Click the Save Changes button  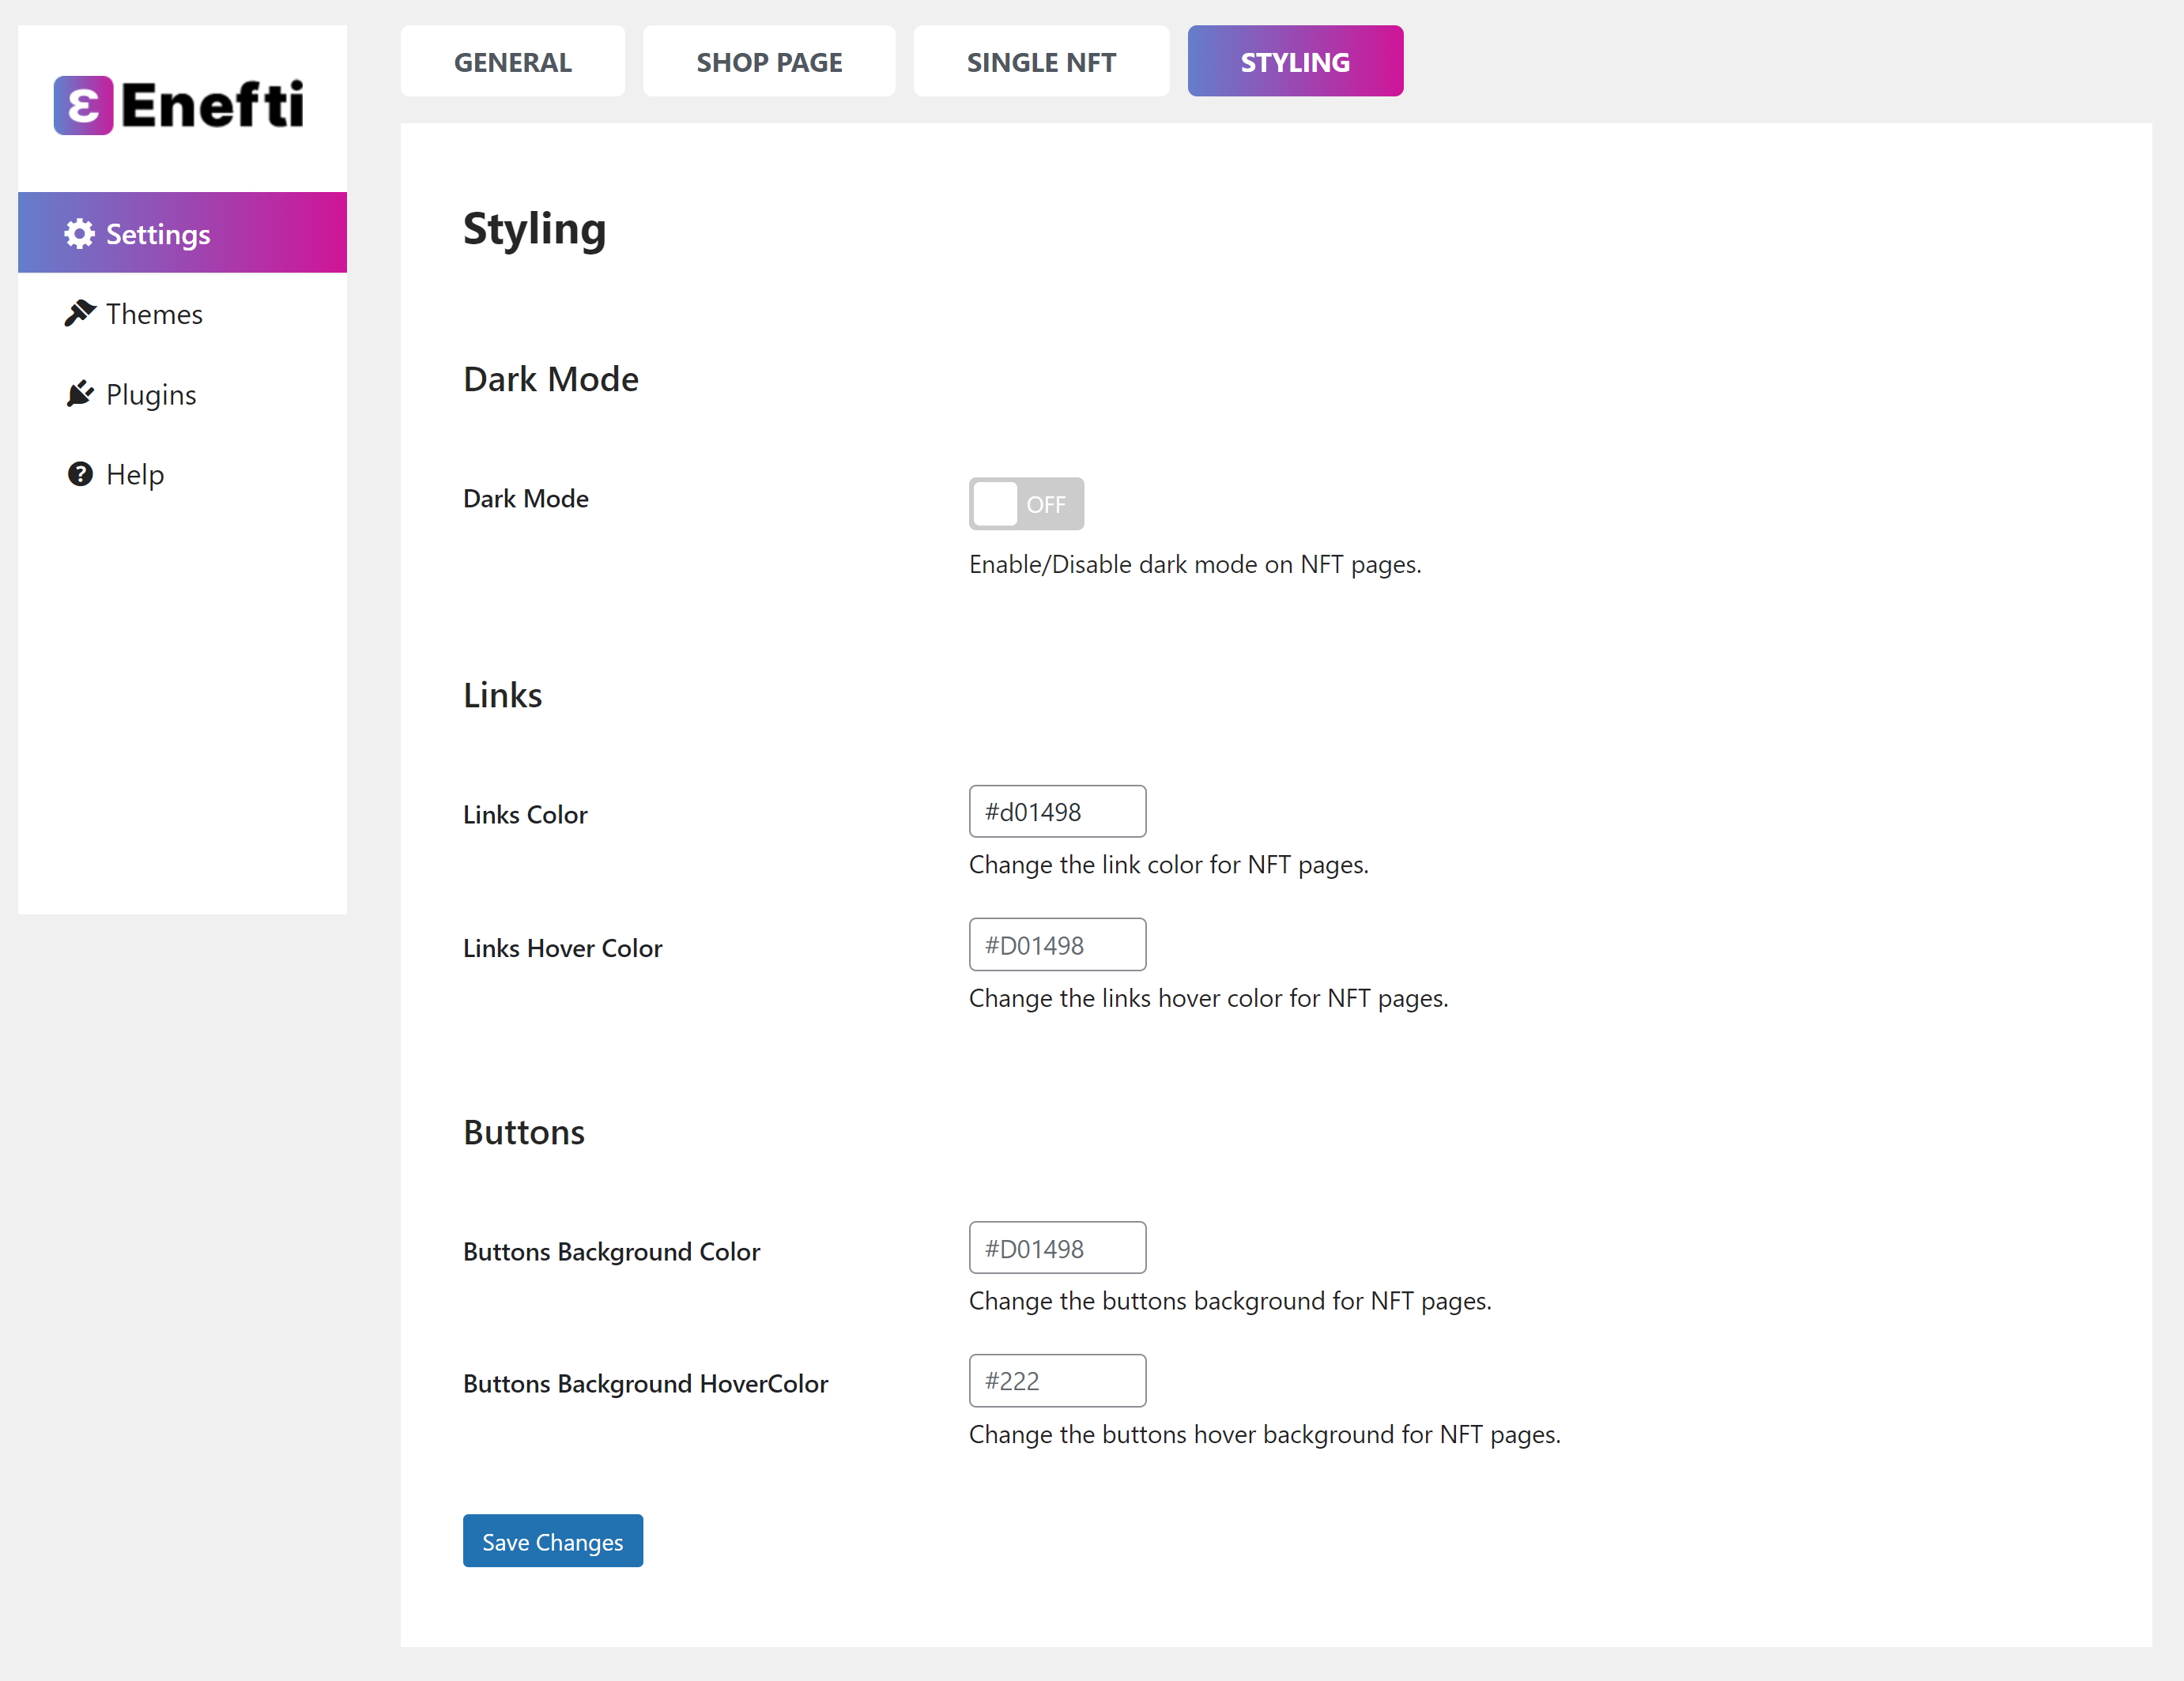click(x=552, y=1541)
